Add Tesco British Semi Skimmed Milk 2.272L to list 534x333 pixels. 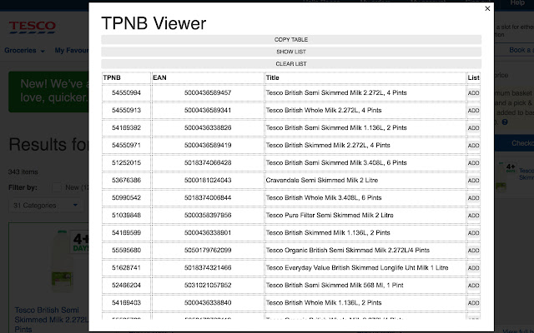(x=473, y=93)
